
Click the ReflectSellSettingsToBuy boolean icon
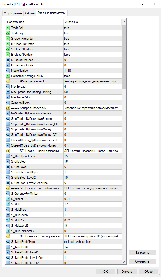[8, 76]
